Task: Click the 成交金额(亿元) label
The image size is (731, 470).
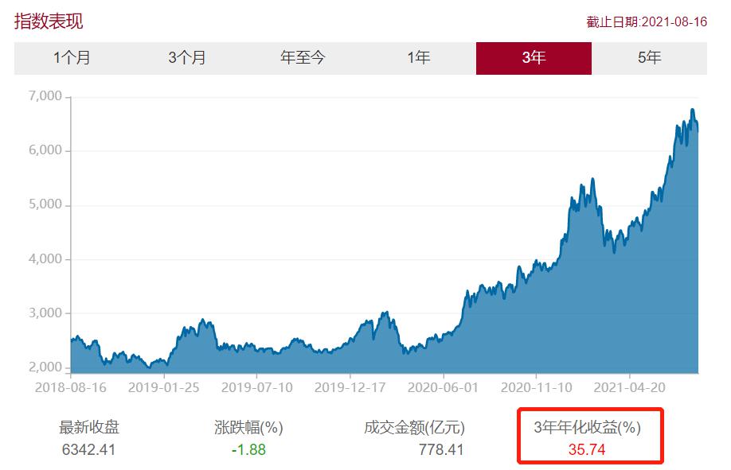Action: coord(414,428)
